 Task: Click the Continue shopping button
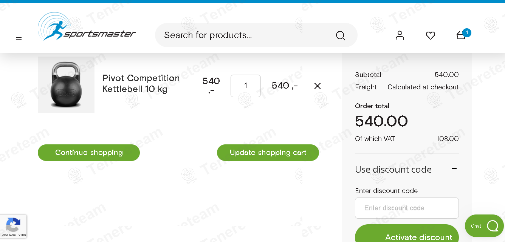pos(89,153)
